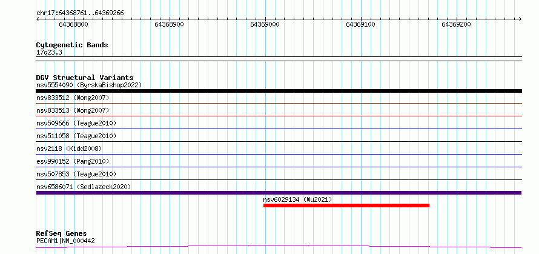Image resolution: width=539 pixels, height=254 pixels.
Task: Select the red nsv6029134 variant bar
Action: (346, 206)
